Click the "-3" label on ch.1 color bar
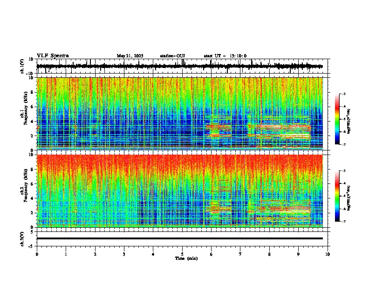 click(344, 94)
